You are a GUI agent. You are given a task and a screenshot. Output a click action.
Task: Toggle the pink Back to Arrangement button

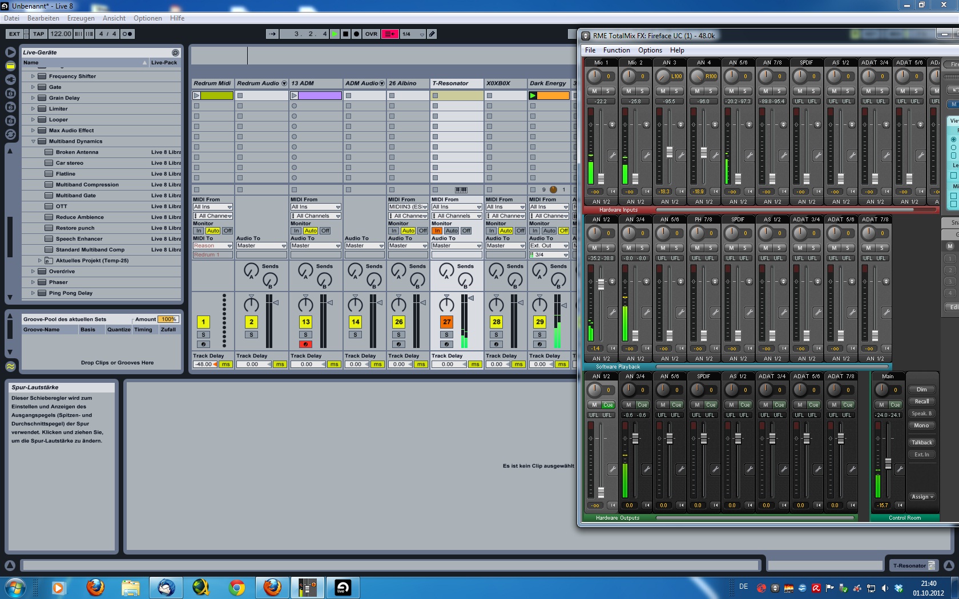pyautogui.click(x=390, y=34)
